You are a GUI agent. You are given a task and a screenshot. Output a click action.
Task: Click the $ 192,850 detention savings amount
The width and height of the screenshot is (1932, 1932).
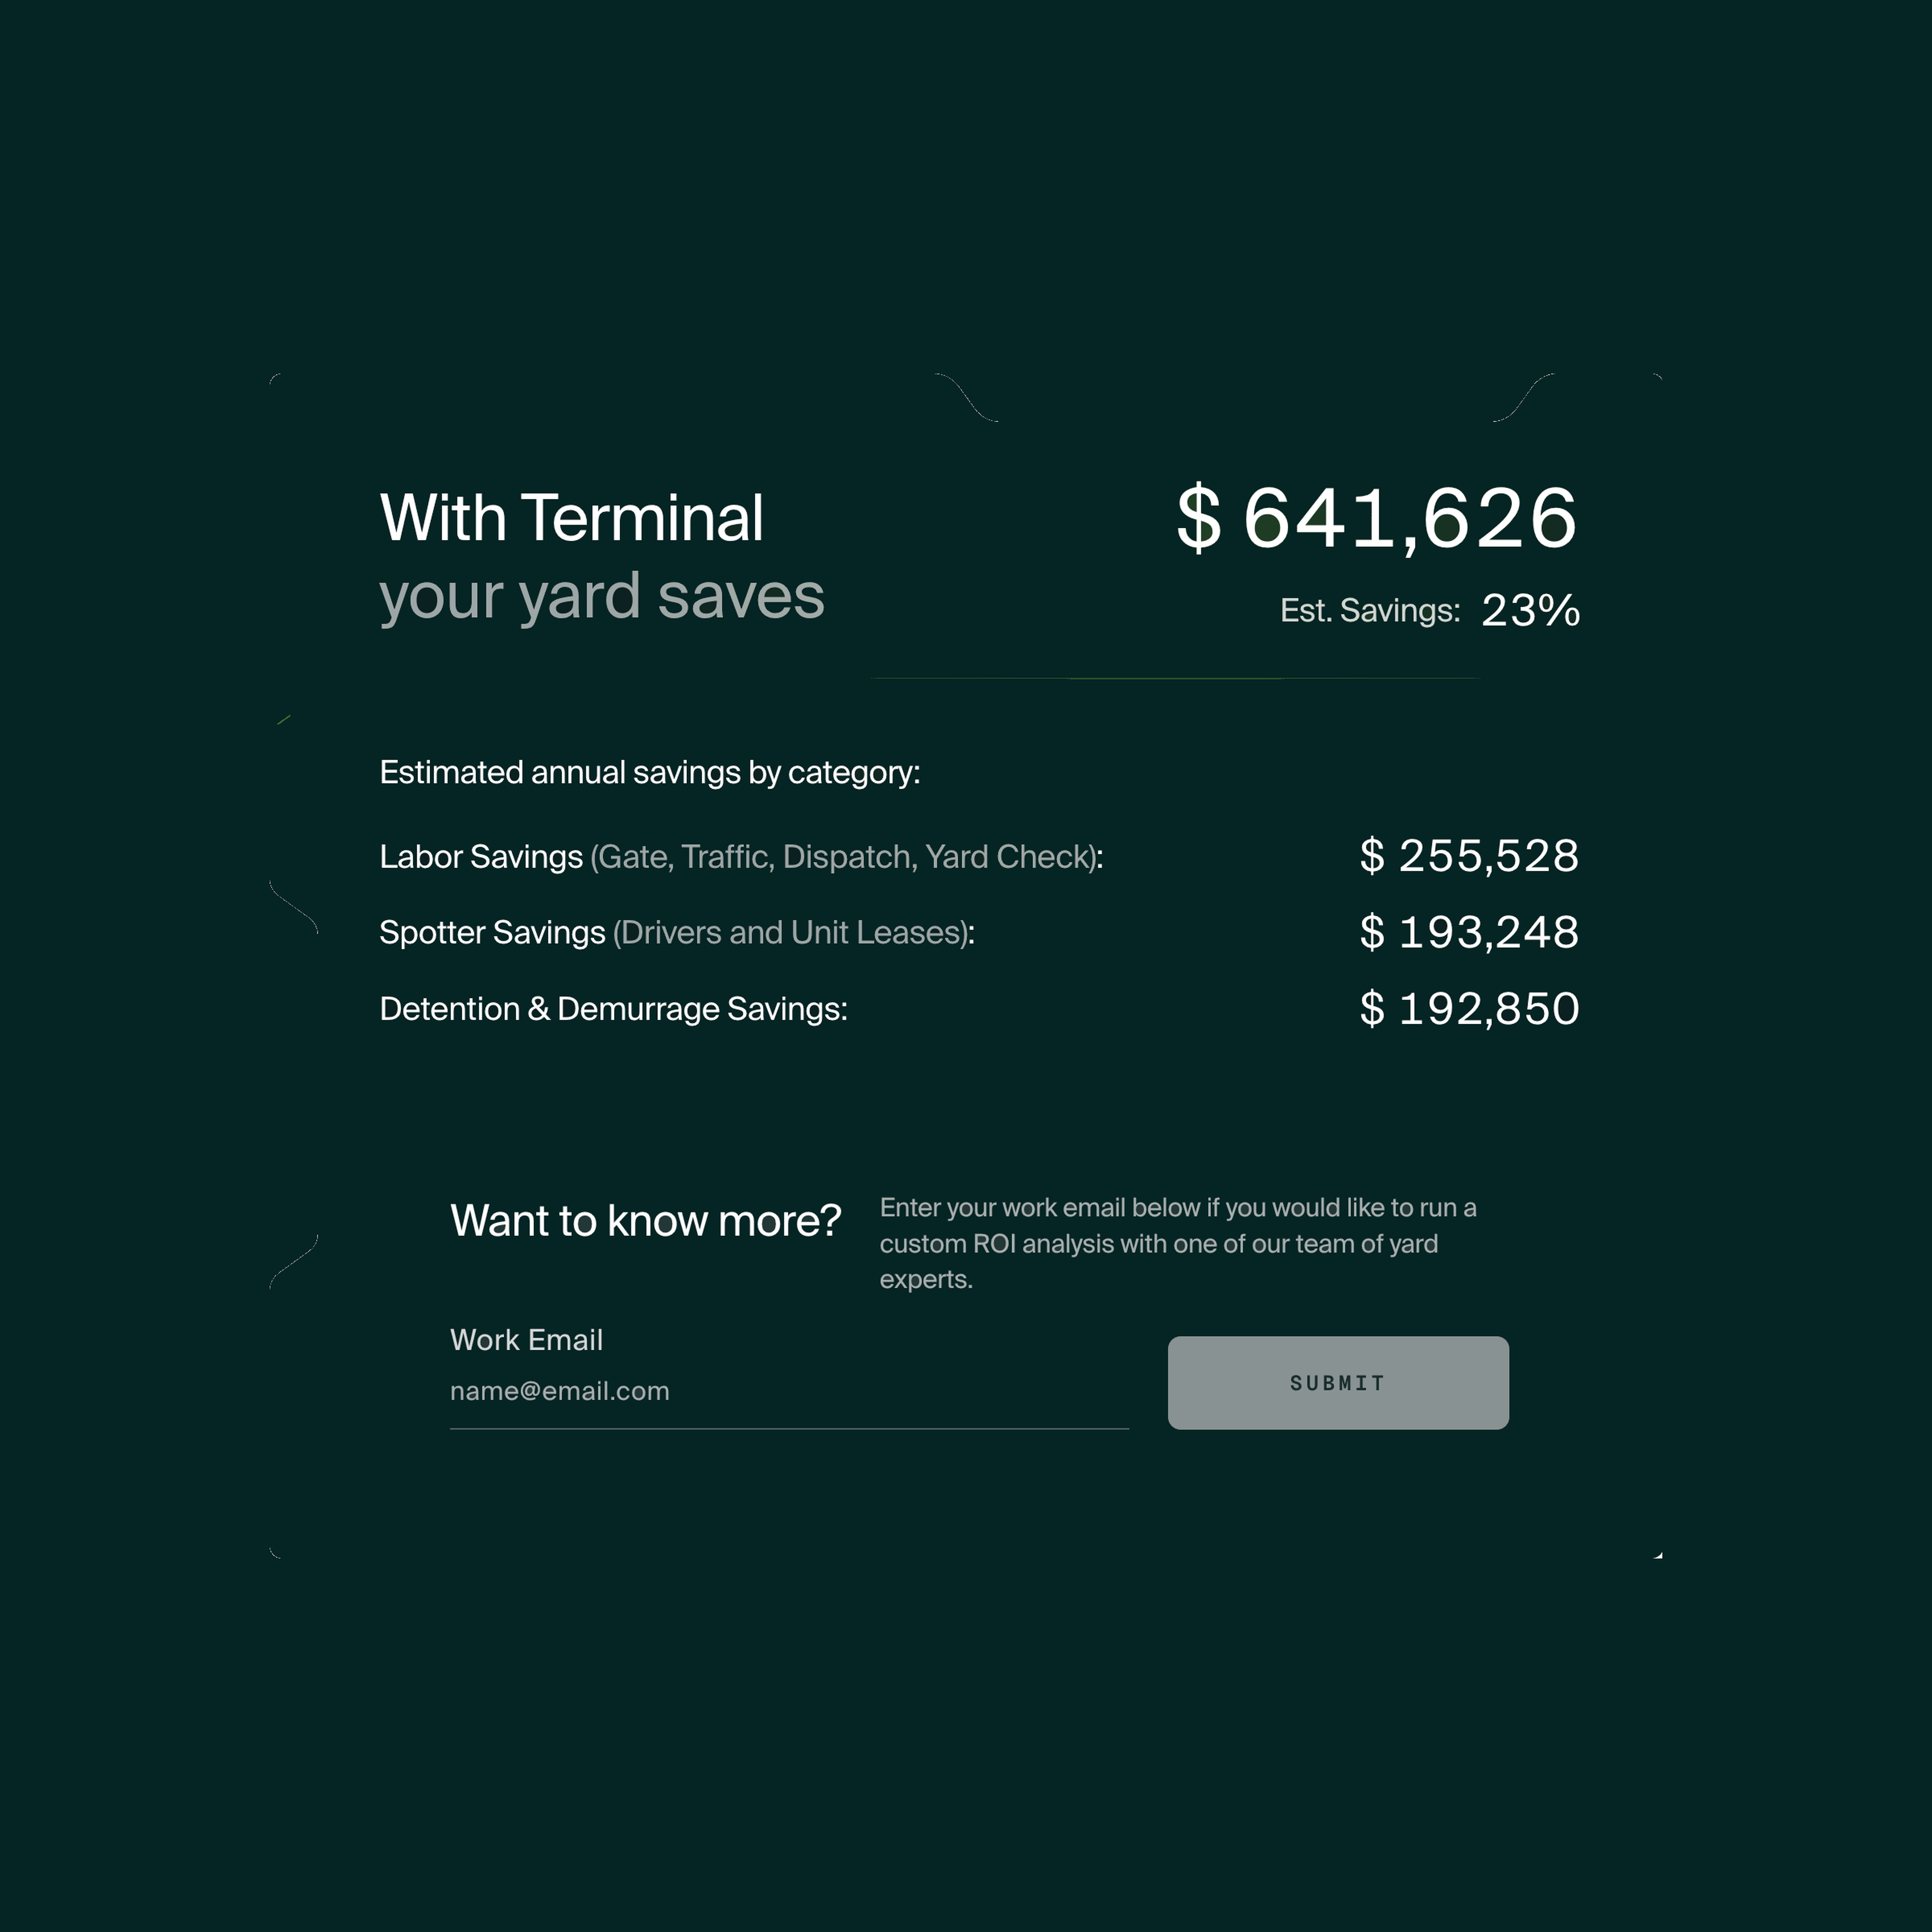[1469, 1008]
